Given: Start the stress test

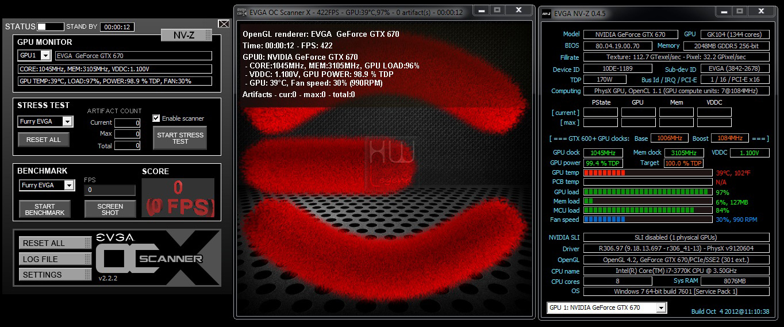Looking at the screenshot, I should tap(180, 138).
